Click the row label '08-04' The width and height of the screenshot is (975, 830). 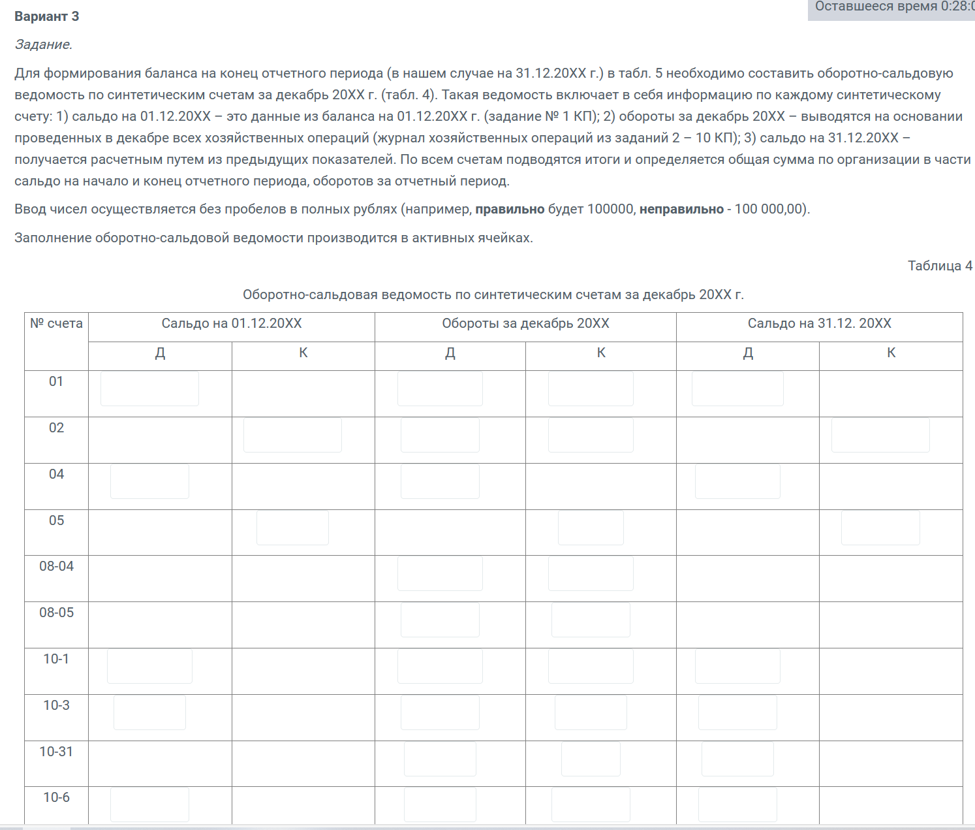click(56, 566)
